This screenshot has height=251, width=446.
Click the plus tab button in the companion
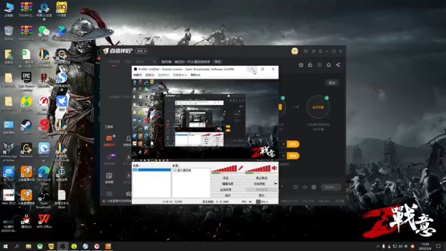click(154, 61)
